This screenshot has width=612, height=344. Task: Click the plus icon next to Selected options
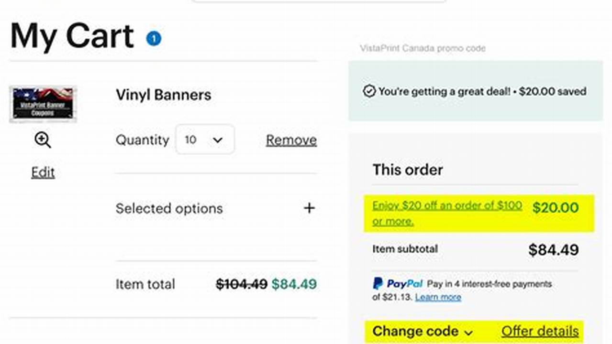click(310, 208)
